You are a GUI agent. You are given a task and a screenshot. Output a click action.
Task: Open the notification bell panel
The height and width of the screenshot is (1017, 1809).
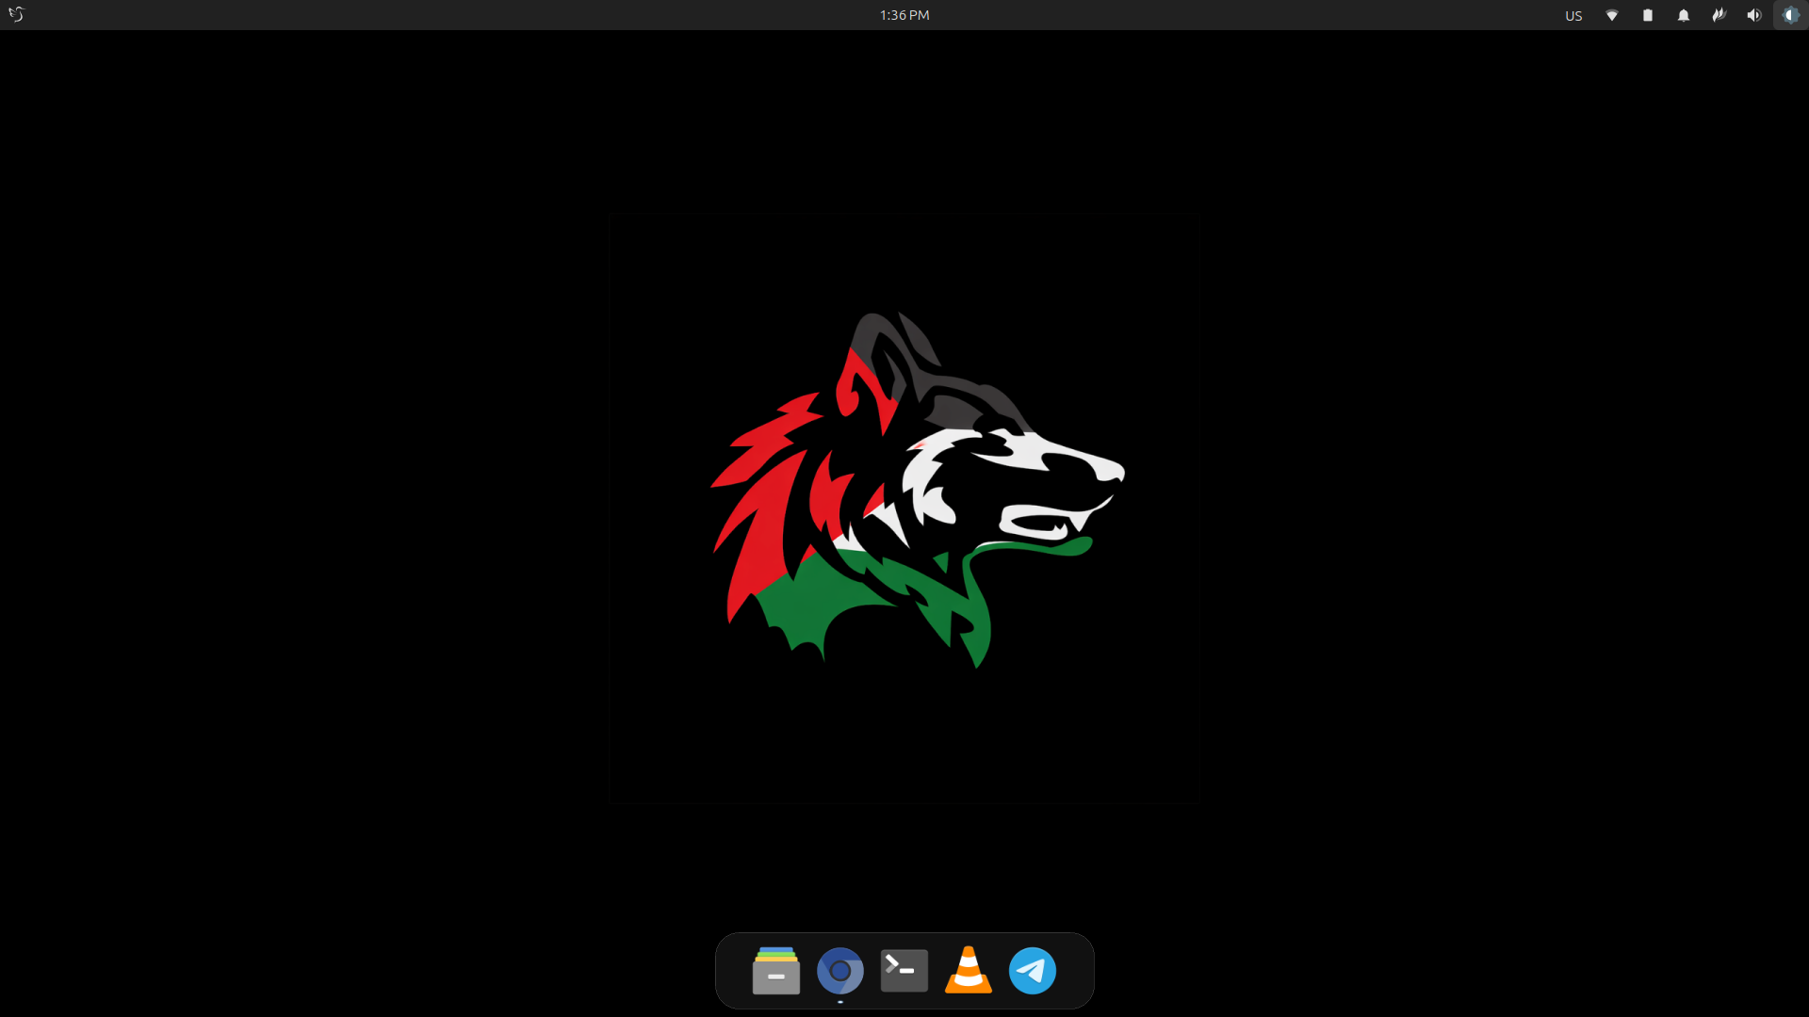(1684, 15)
